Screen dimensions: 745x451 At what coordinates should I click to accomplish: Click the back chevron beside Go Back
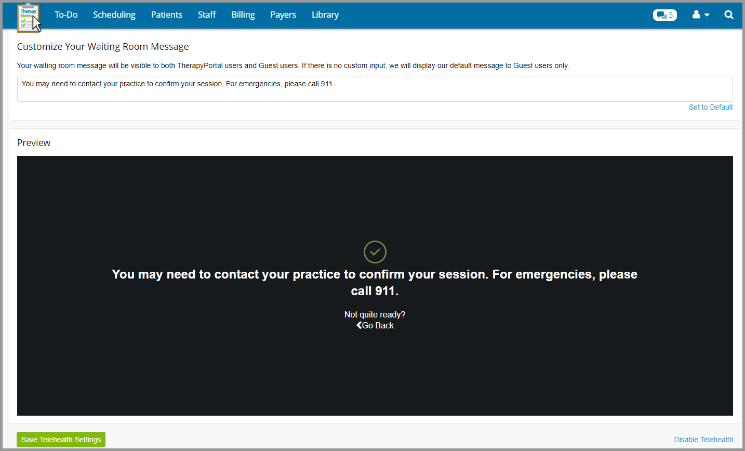[x=358, y=325]
